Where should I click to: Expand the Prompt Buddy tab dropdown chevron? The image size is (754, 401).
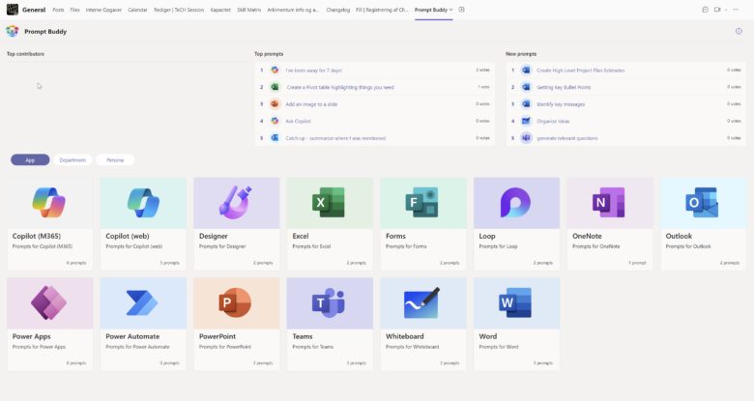[x=450, y=10]
